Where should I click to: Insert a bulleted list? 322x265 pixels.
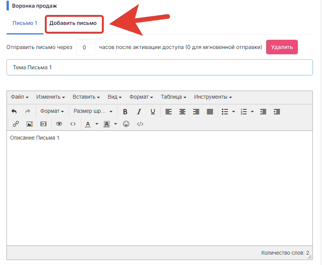[x=225, y=112]
